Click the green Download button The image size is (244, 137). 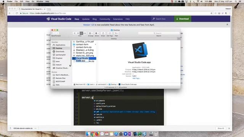pyautogui.click(x=183, y=19)
